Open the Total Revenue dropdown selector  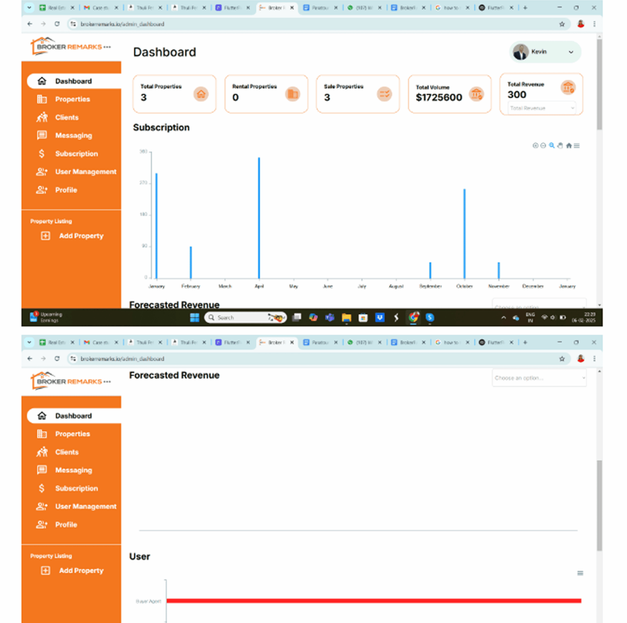point(541,108)
